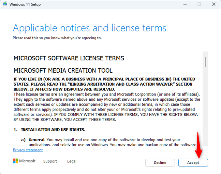Click the heading "MICROSOFT MEDIA CREATION TOOL"
The image size is (221, 174).
tap(63, 71)
